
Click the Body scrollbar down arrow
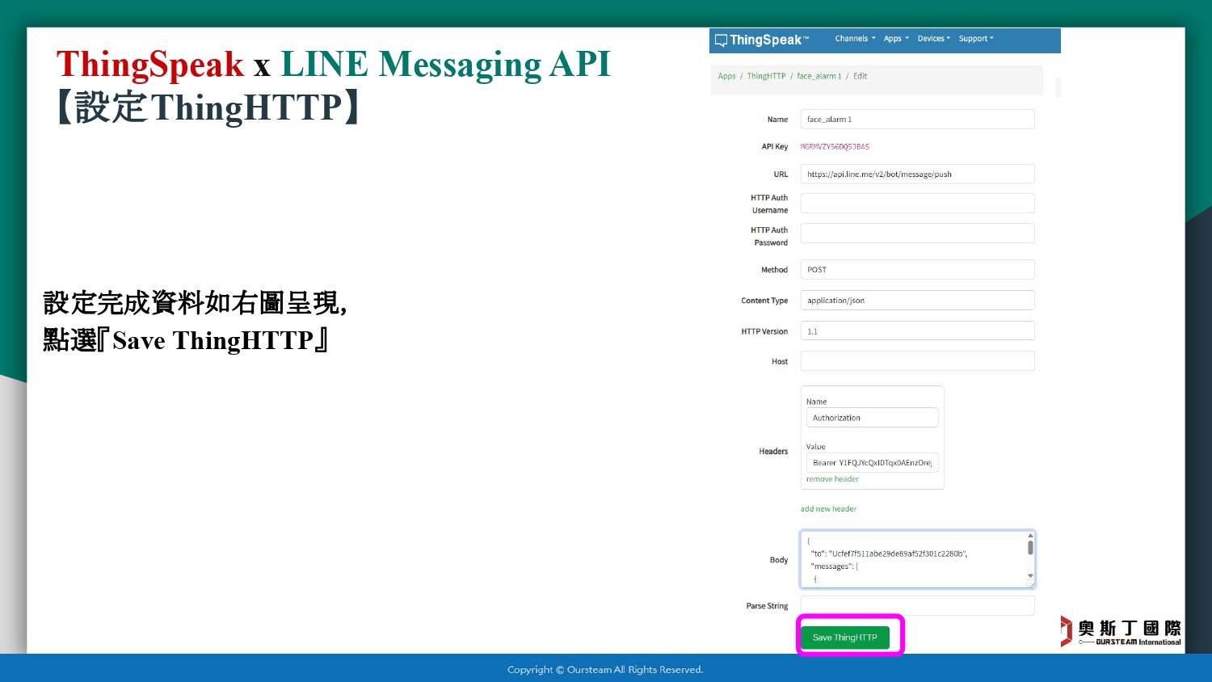coord(1030,576)
